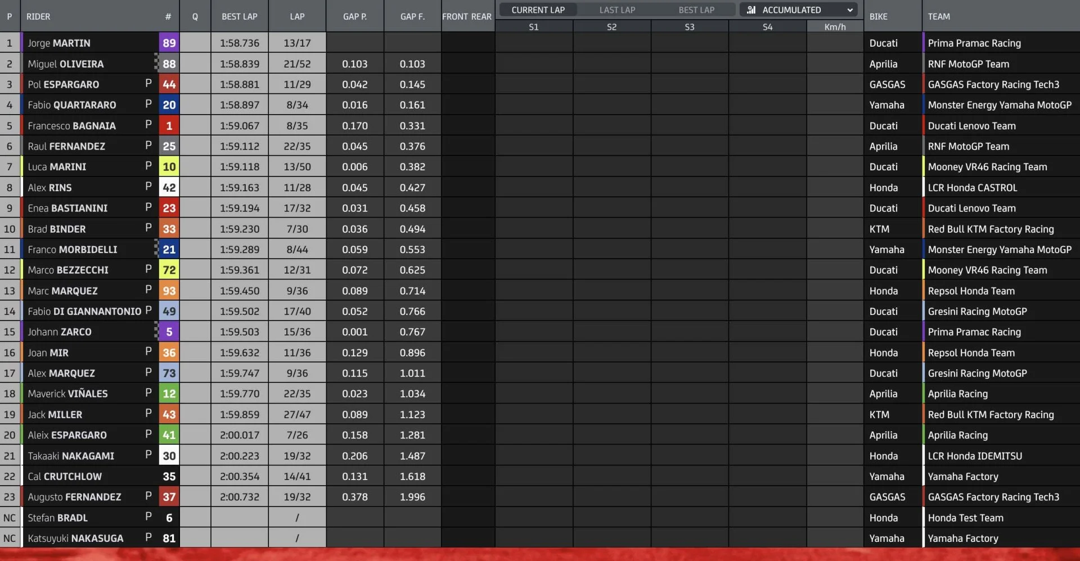The height and width of the screenshot is (561, 1080).
Task: Click the S1 sector header
Action: click(534, 26)
